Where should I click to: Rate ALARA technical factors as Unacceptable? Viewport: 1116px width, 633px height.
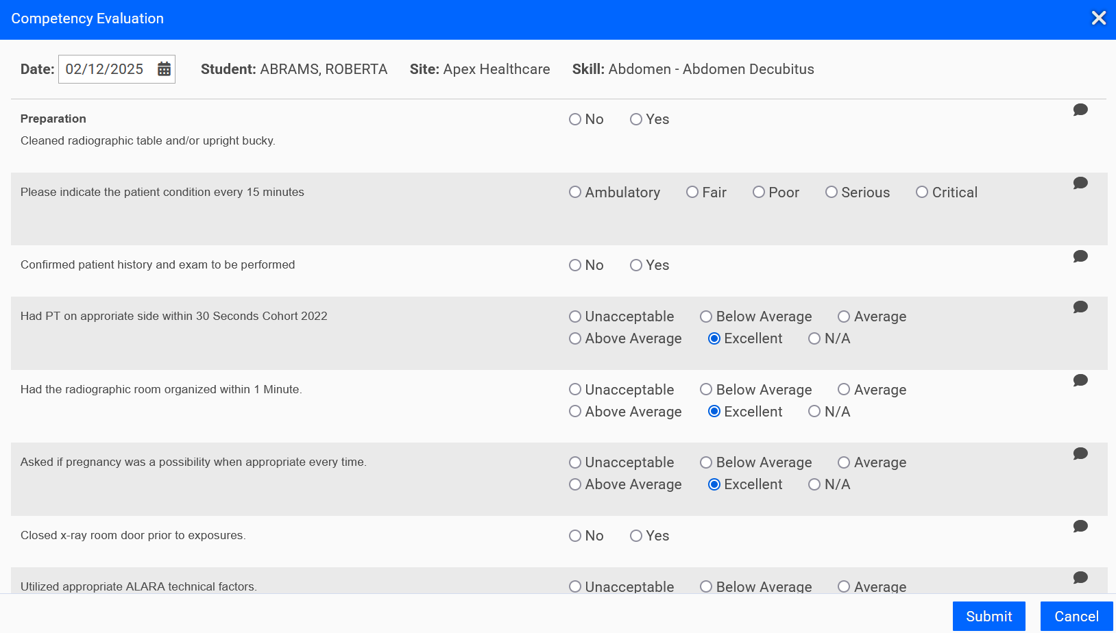click(575, 587)
